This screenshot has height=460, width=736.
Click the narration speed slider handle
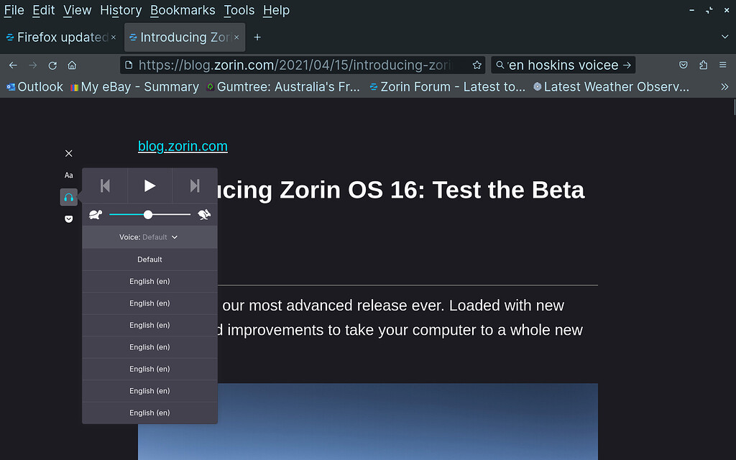pyautogui.click(x=148, y=214)
